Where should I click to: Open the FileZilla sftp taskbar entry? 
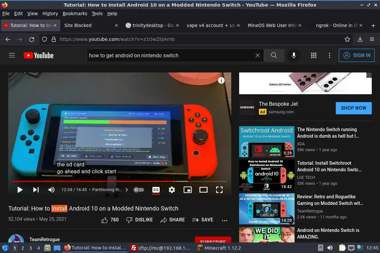coord(160,248)
